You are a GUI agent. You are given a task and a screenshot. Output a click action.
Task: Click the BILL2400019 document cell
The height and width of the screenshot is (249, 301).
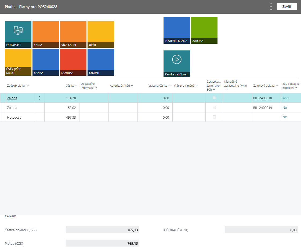coord(266,108)
